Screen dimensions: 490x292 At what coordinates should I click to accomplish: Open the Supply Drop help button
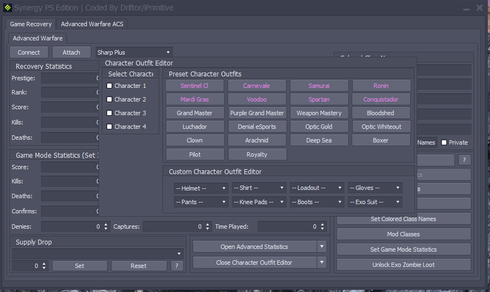(x=177, y=266)
